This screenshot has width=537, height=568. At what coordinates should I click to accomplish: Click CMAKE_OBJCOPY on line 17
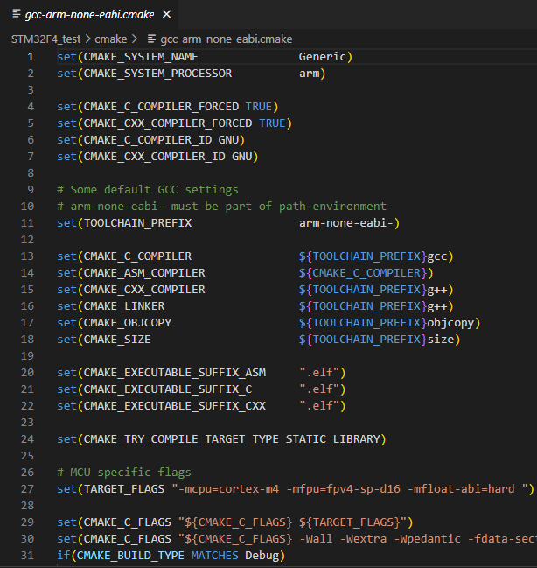(x=128, y=323)
